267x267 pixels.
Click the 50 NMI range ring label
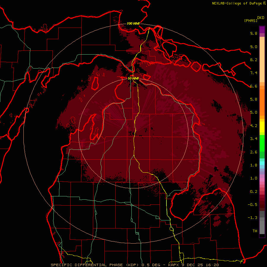coord(133,79)
